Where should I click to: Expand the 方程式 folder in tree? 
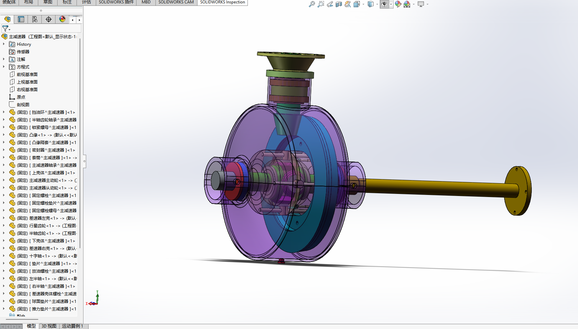tap(4, 67)
